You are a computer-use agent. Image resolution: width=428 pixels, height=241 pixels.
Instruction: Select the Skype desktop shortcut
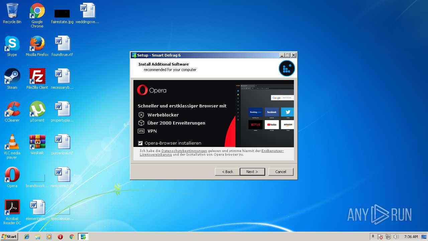coord(12,46)
